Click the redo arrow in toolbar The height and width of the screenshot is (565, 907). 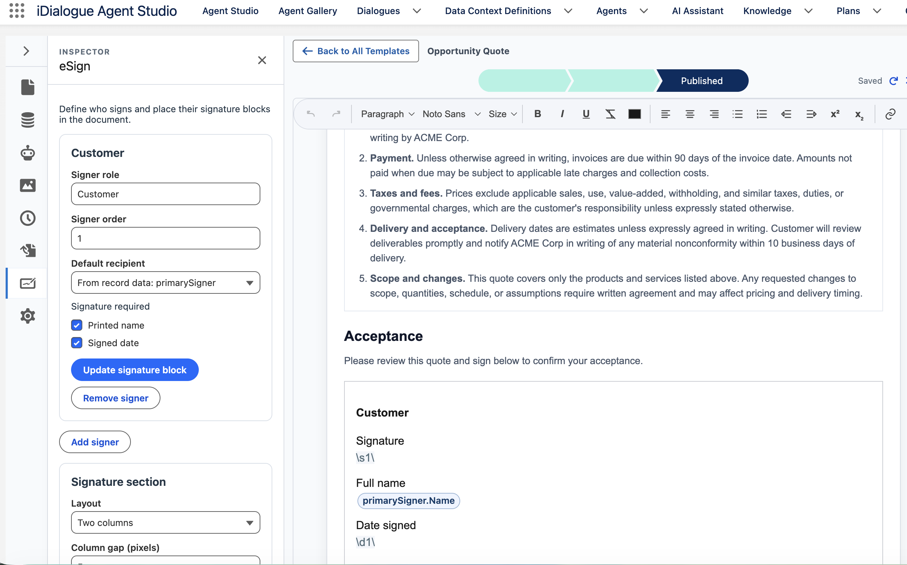pos(336,114)
